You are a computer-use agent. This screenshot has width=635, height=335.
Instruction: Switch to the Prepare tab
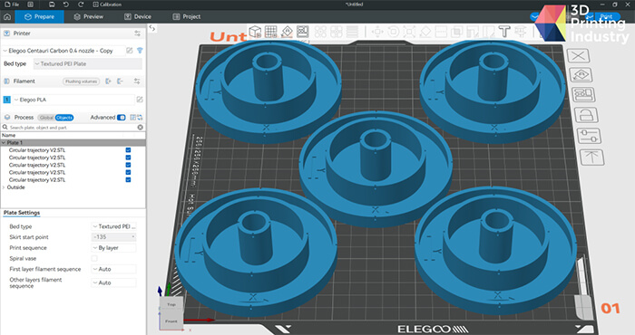click(39, 16)
